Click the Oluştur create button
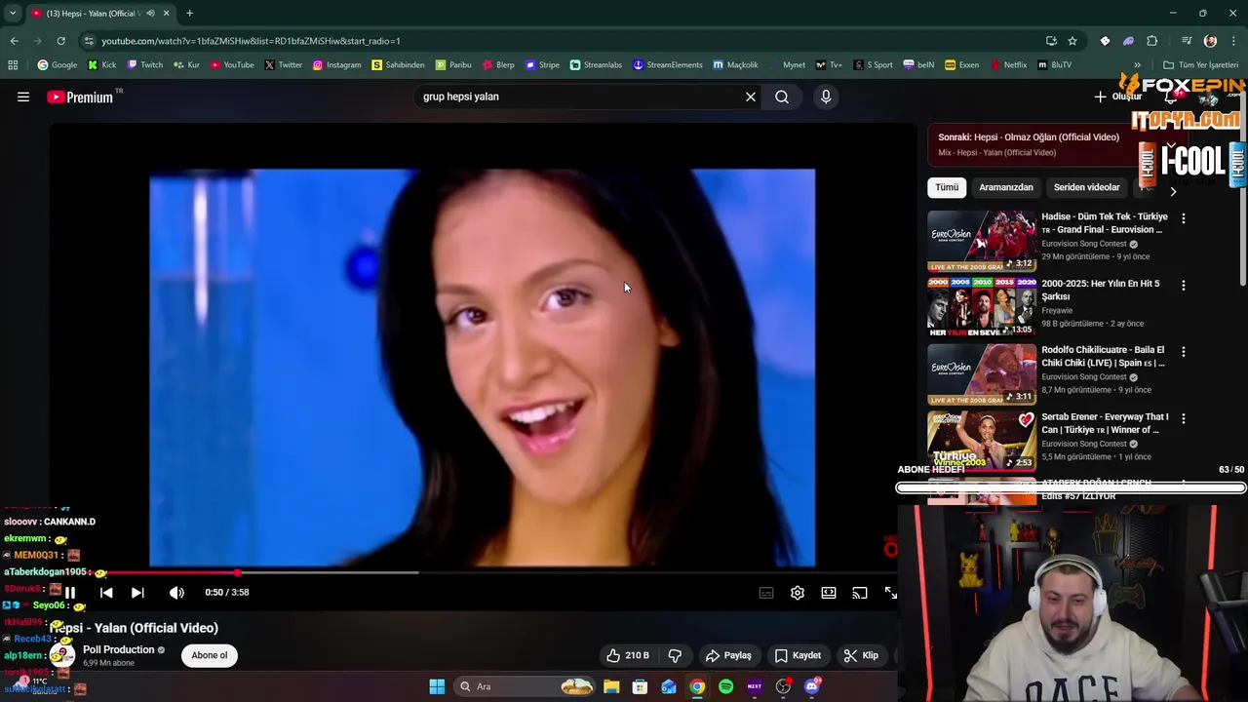Screen dimensions: 1248x702 (x=1118, y=97)
